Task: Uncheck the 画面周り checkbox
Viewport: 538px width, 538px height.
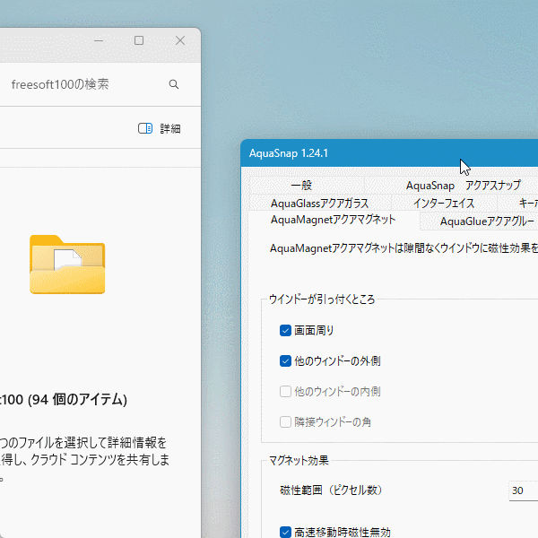Action: tap(285, 330)
